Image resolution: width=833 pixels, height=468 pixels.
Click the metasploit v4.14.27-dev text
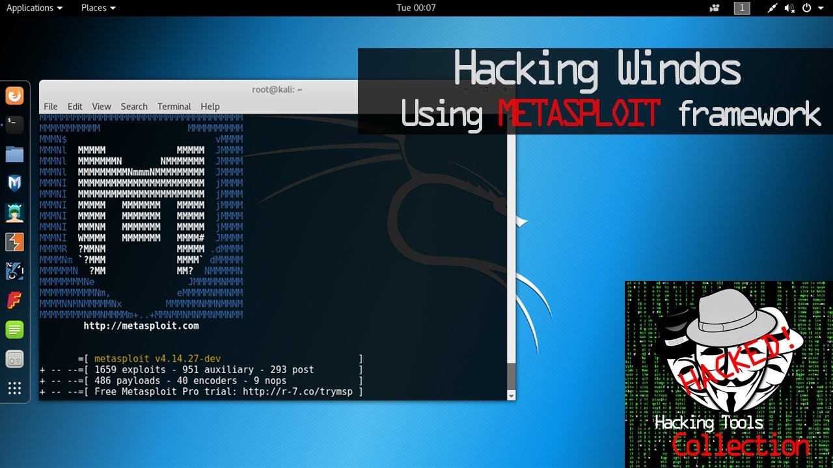point(157,358)
